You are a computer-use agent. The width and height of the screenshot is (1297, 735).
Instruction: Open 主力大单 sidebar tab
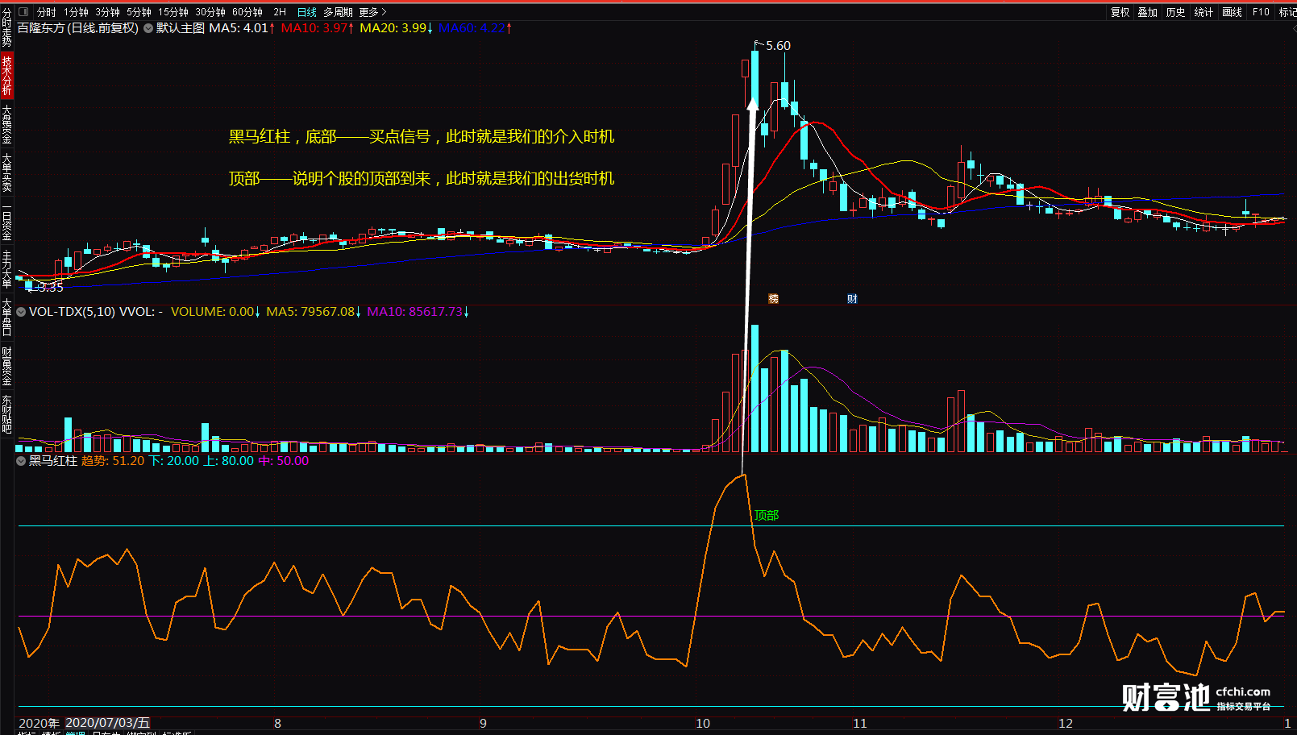pos(6,269)
